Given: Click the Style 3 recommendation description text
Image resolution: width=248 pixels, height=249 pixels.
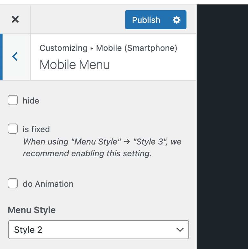Looking at the screenshot, I should (x=102, y=148).
